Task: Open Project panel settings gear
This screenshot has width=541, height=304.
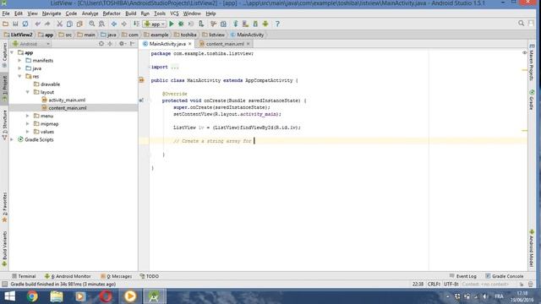Action: point(122,44)
